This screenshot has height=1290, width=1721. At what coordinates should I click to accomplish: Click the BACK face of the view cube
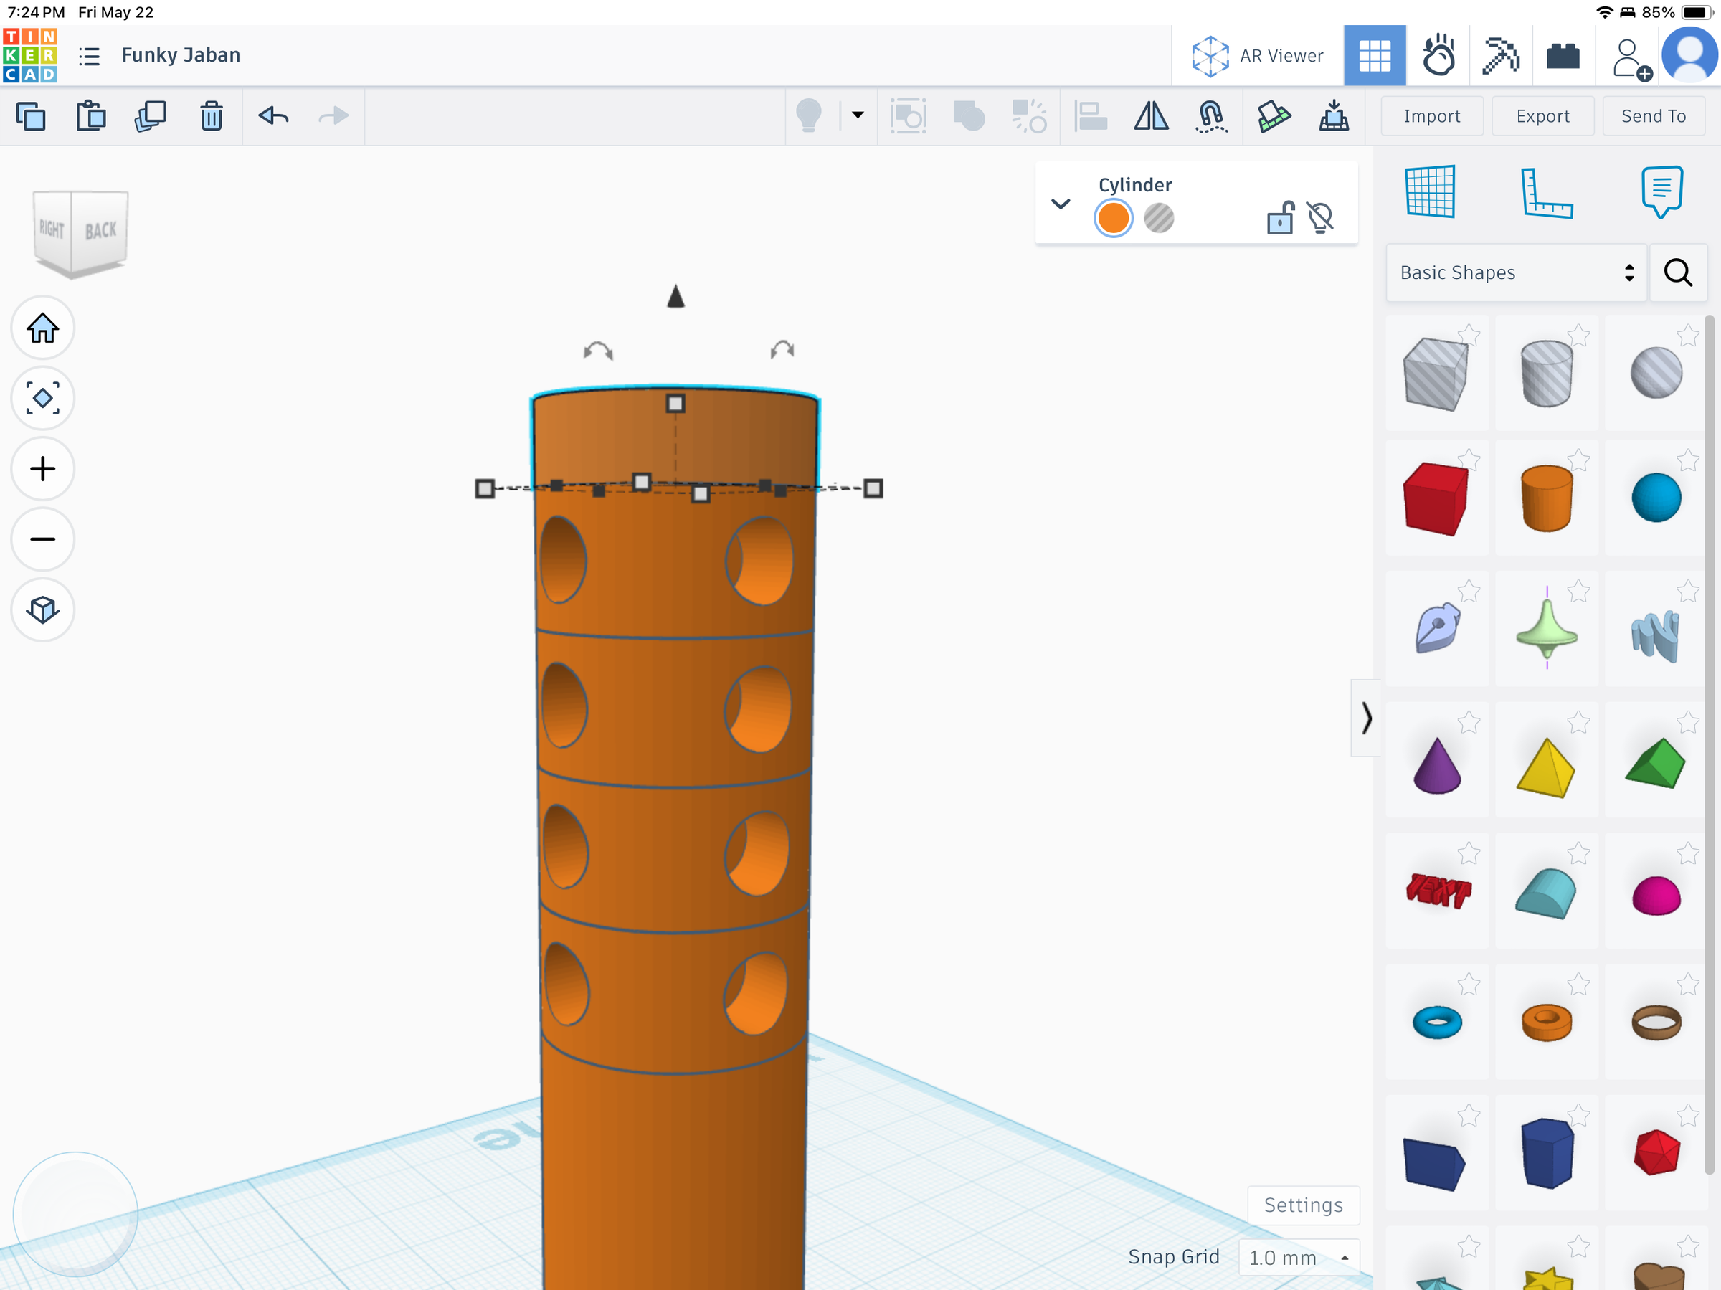point(100,230)
